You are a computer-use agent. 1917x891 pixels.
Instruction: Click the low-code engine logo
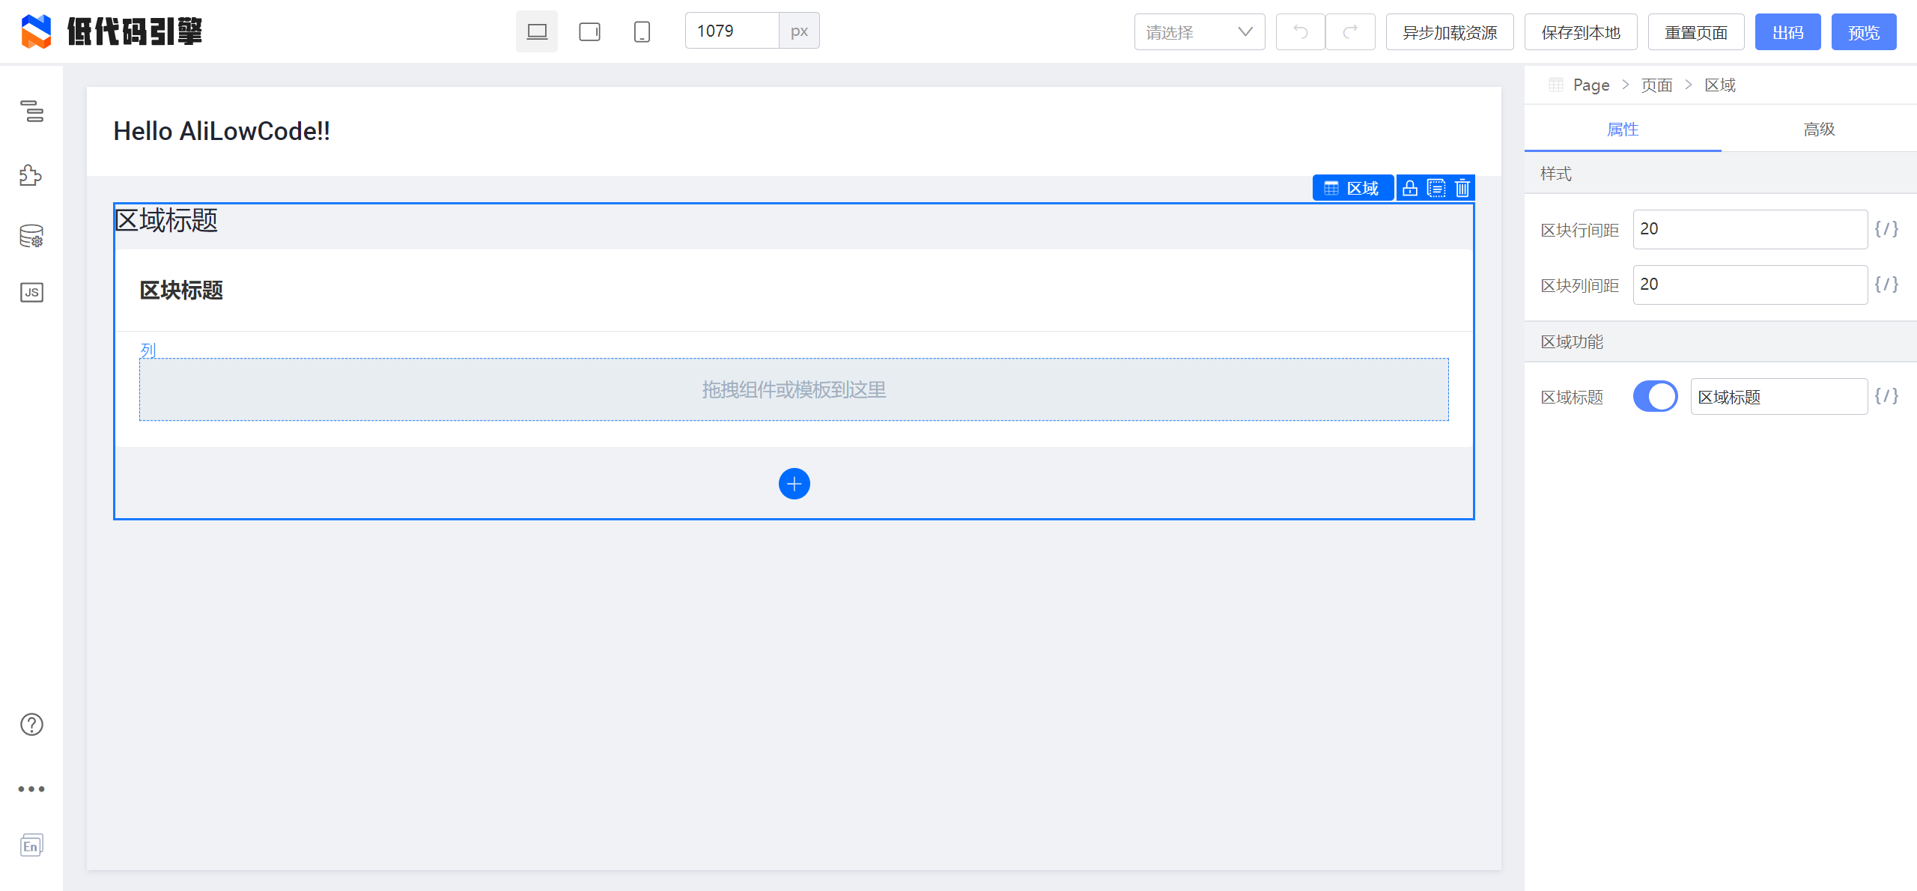tap(112, 31)
